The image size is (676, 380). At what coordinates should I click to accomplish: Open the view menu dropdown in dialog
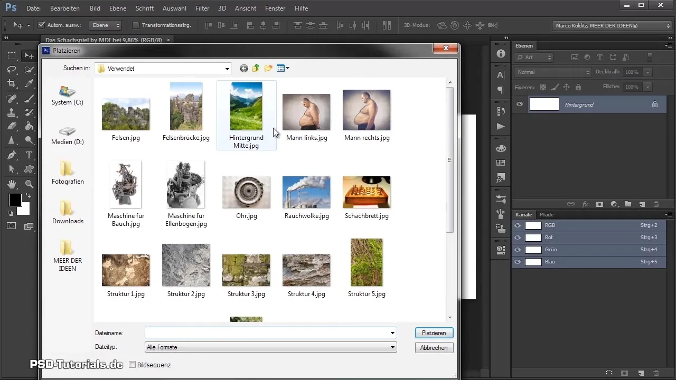pos(283,68)
